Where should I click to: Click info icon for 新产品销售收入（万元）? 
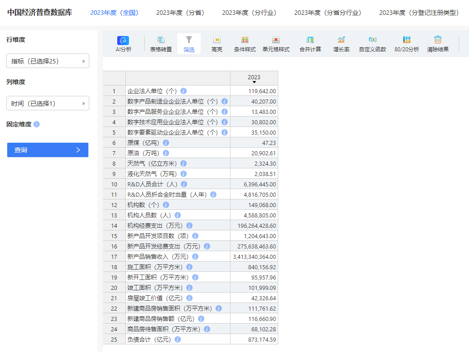point(195,257)
